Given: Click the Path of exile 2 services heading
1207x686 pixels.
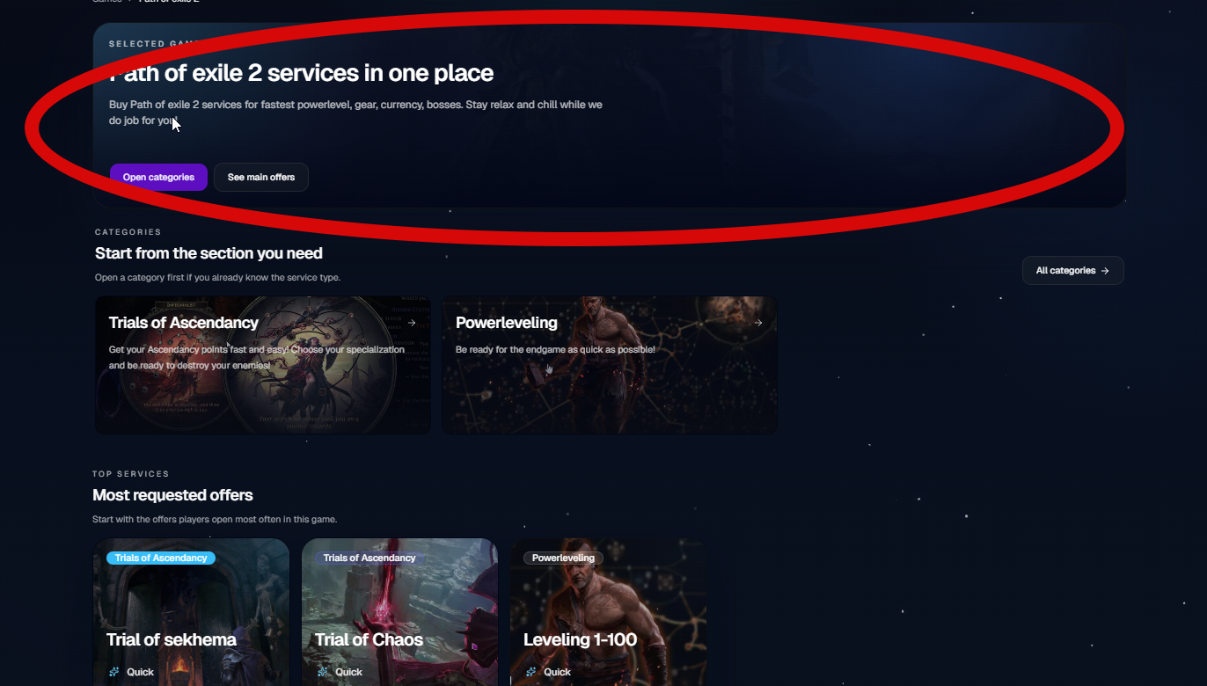Looking at the screenshot, I should coord(301,72).
